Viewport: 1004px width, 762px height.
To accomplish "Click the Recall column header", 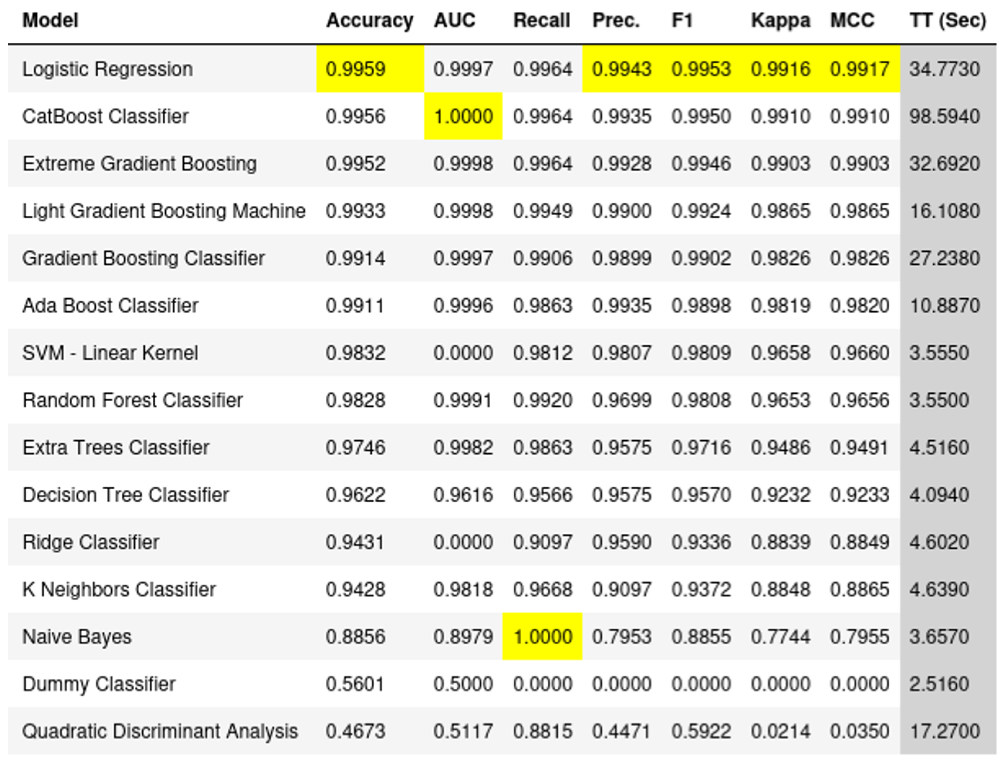I will click(x=541, y=21).
